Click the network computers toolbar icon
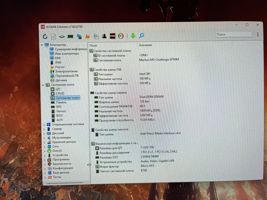The image size is (267, 200). pyautogui.click(x=79, y=36)
